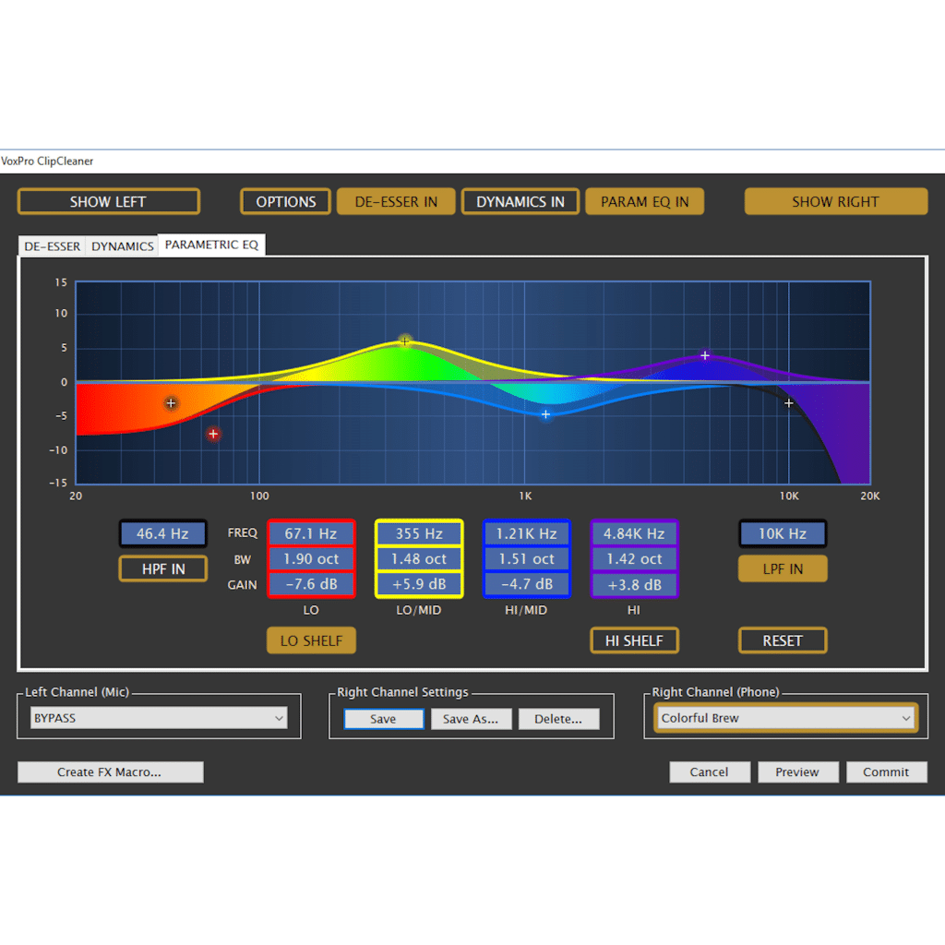Click SHOW LEFT channel button
Screen dimensions: 945x945
tap(109, 202)
